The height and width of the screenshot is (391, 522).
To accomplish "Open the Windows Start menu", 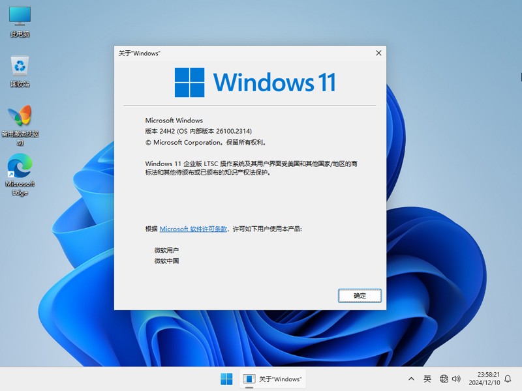I will 226,379.
